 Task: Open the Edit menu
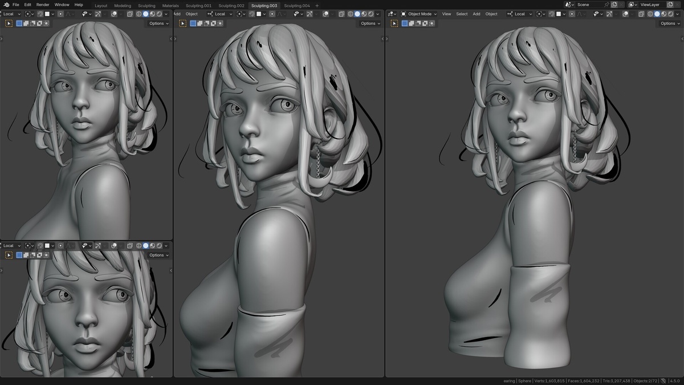27,5
